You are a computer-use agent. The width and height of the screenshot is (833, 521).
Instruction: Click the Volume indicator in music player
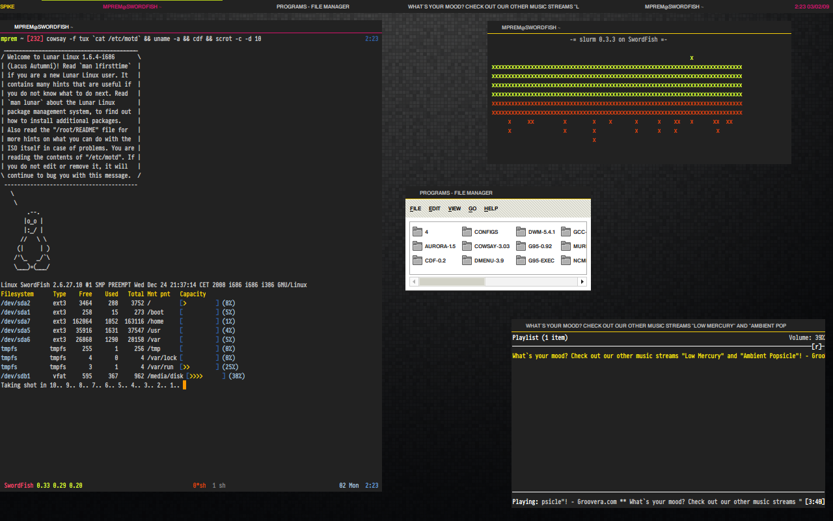point(807,337)
